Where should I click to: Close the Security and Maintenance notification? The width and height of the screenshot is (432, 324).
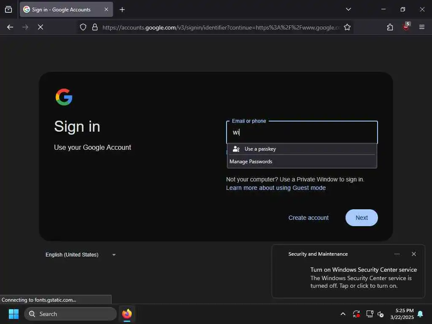tap(413, 254)
